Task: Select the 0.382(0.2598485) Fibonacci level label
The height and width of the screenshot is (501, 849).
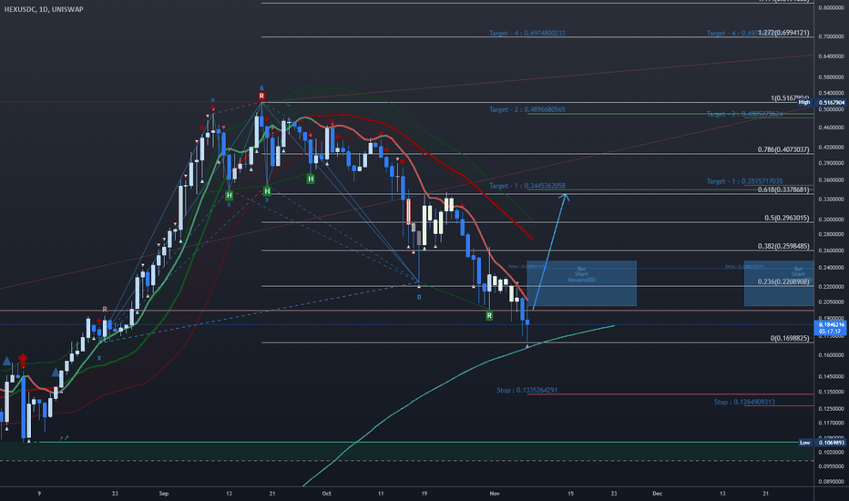Action: [x=783, y=246]
